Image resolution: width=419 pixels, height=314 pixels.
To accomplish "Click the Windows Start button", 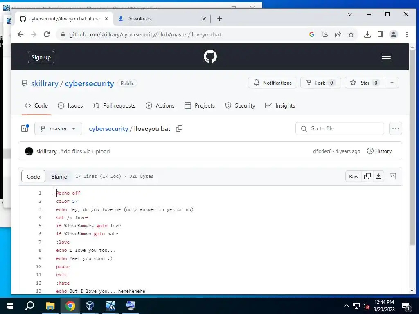I will pos(10,306).
